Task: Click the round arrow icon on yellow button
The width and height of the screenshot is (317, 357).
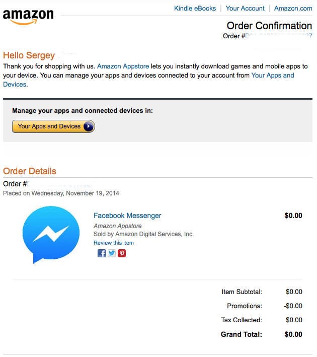Action: coord(89,126)
